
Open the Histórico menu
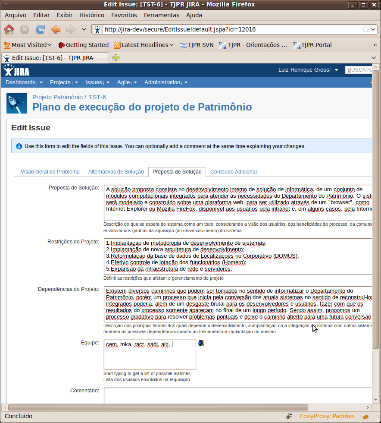(92, 15)
